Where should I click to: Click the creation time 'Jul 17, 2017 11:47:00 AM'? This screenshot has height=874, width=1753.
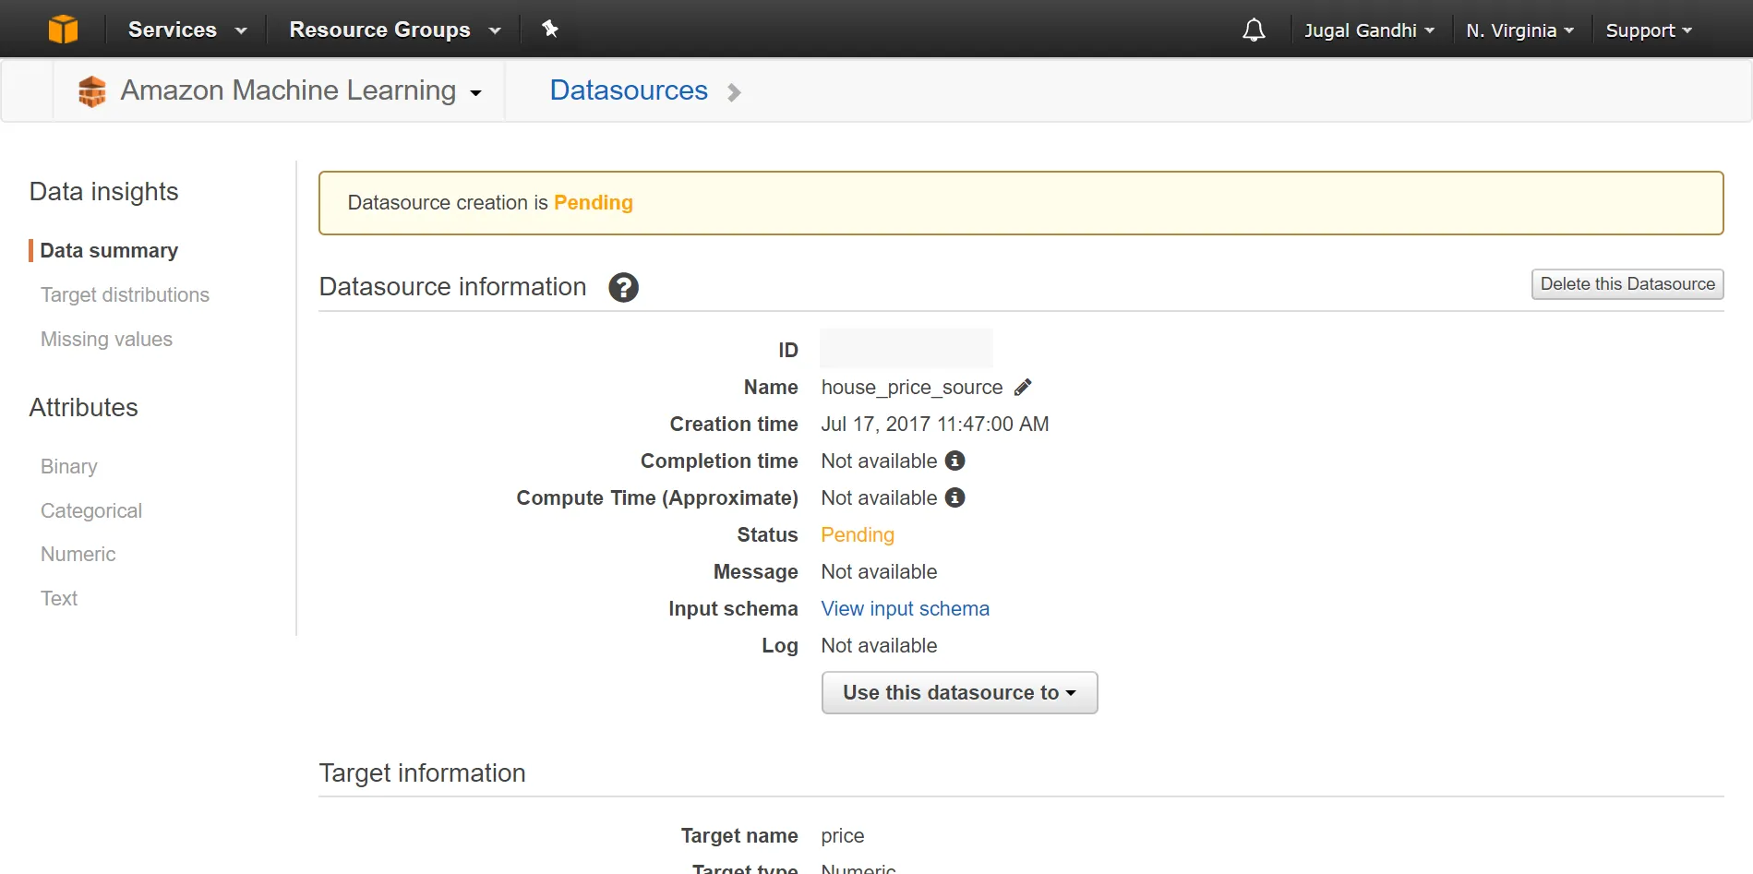(934, 425)
